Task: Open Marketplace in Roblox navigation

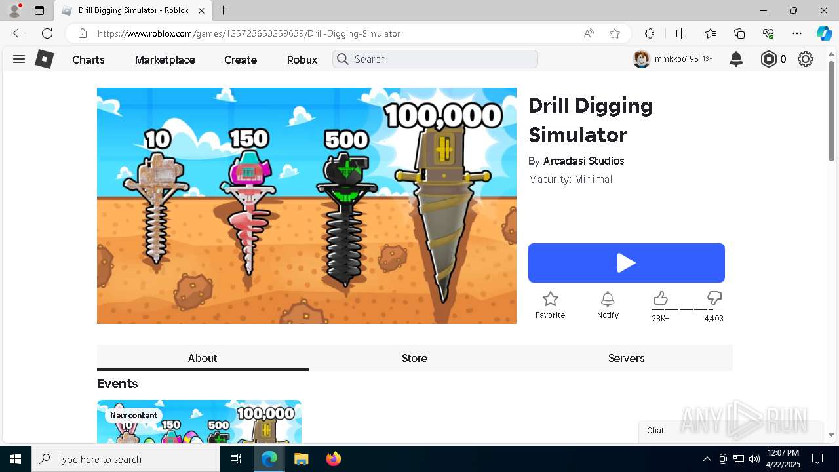Action: 165,60
